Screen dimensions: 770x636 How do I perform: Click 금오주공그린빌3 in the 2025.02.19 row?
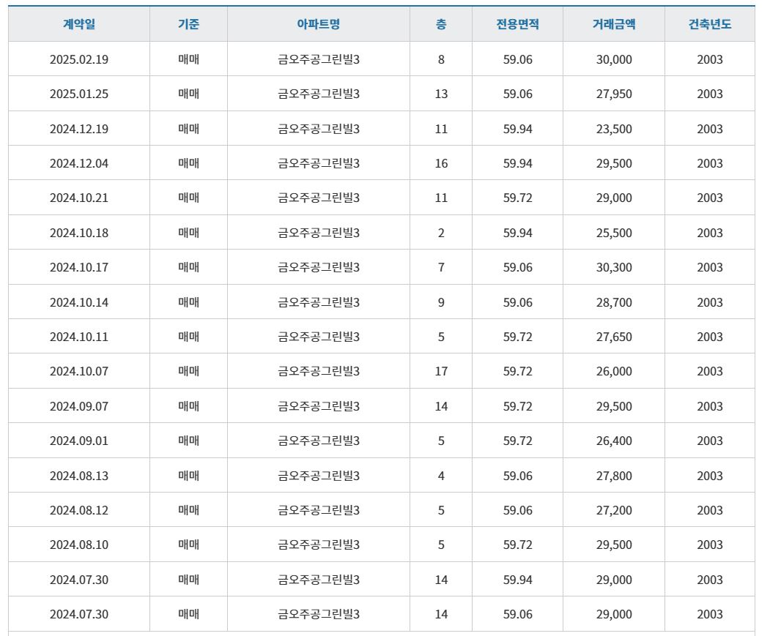(319, 59)
